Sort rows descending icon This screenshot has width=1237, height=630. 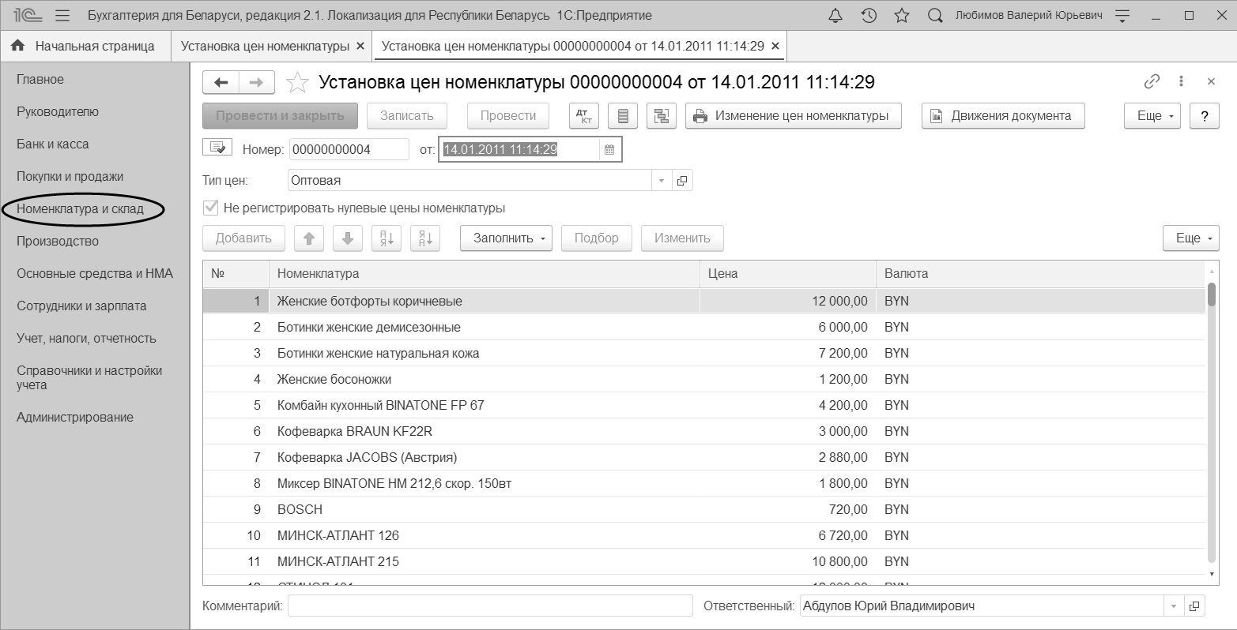click(x=425, y=238)
